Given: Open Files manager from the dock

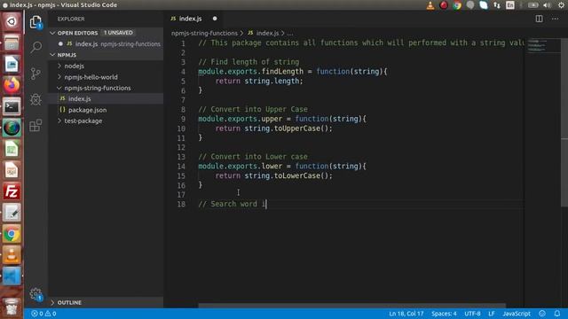Looking at the screenshot, I should coord(12,43).
